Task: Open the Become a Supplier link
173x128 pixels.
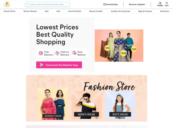Action: [137, 4]
